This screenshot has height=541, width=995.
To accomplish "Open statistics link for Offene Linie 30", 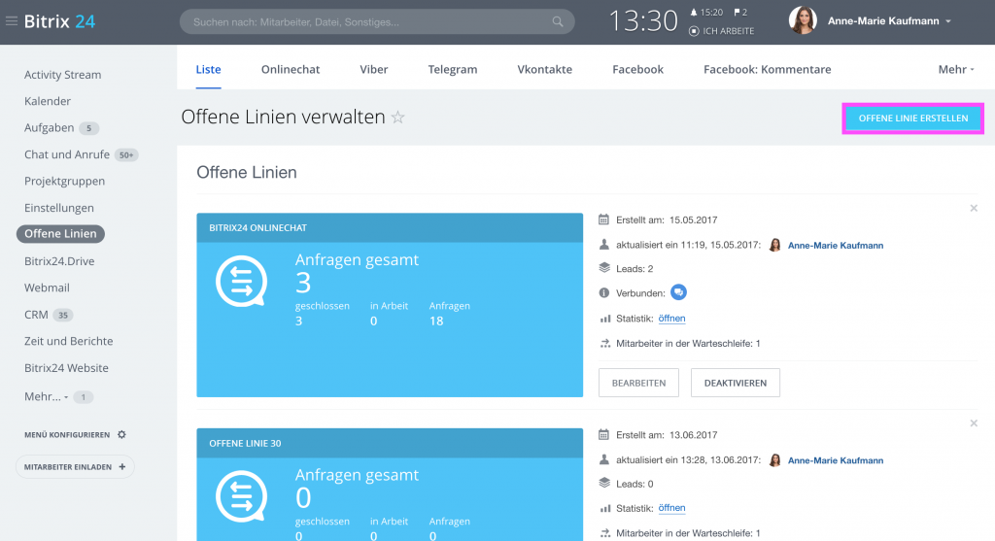I will (671, 508).
